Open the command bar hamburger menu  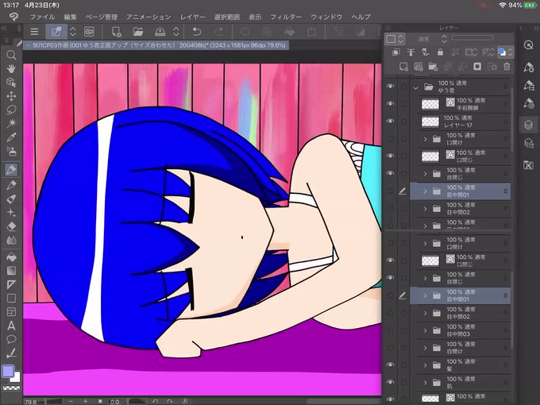(34, 32)
